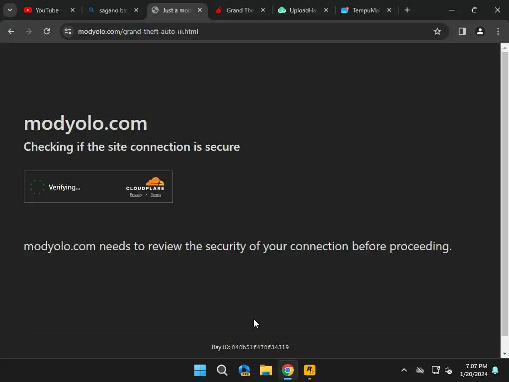Open the notifications bell
This screenshot has width=509, height=382.
[496, 370]
